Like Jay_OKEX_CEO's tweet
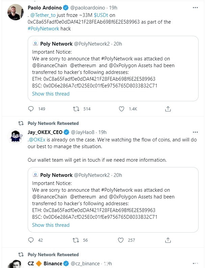206x268 pixels. point(122,240)
